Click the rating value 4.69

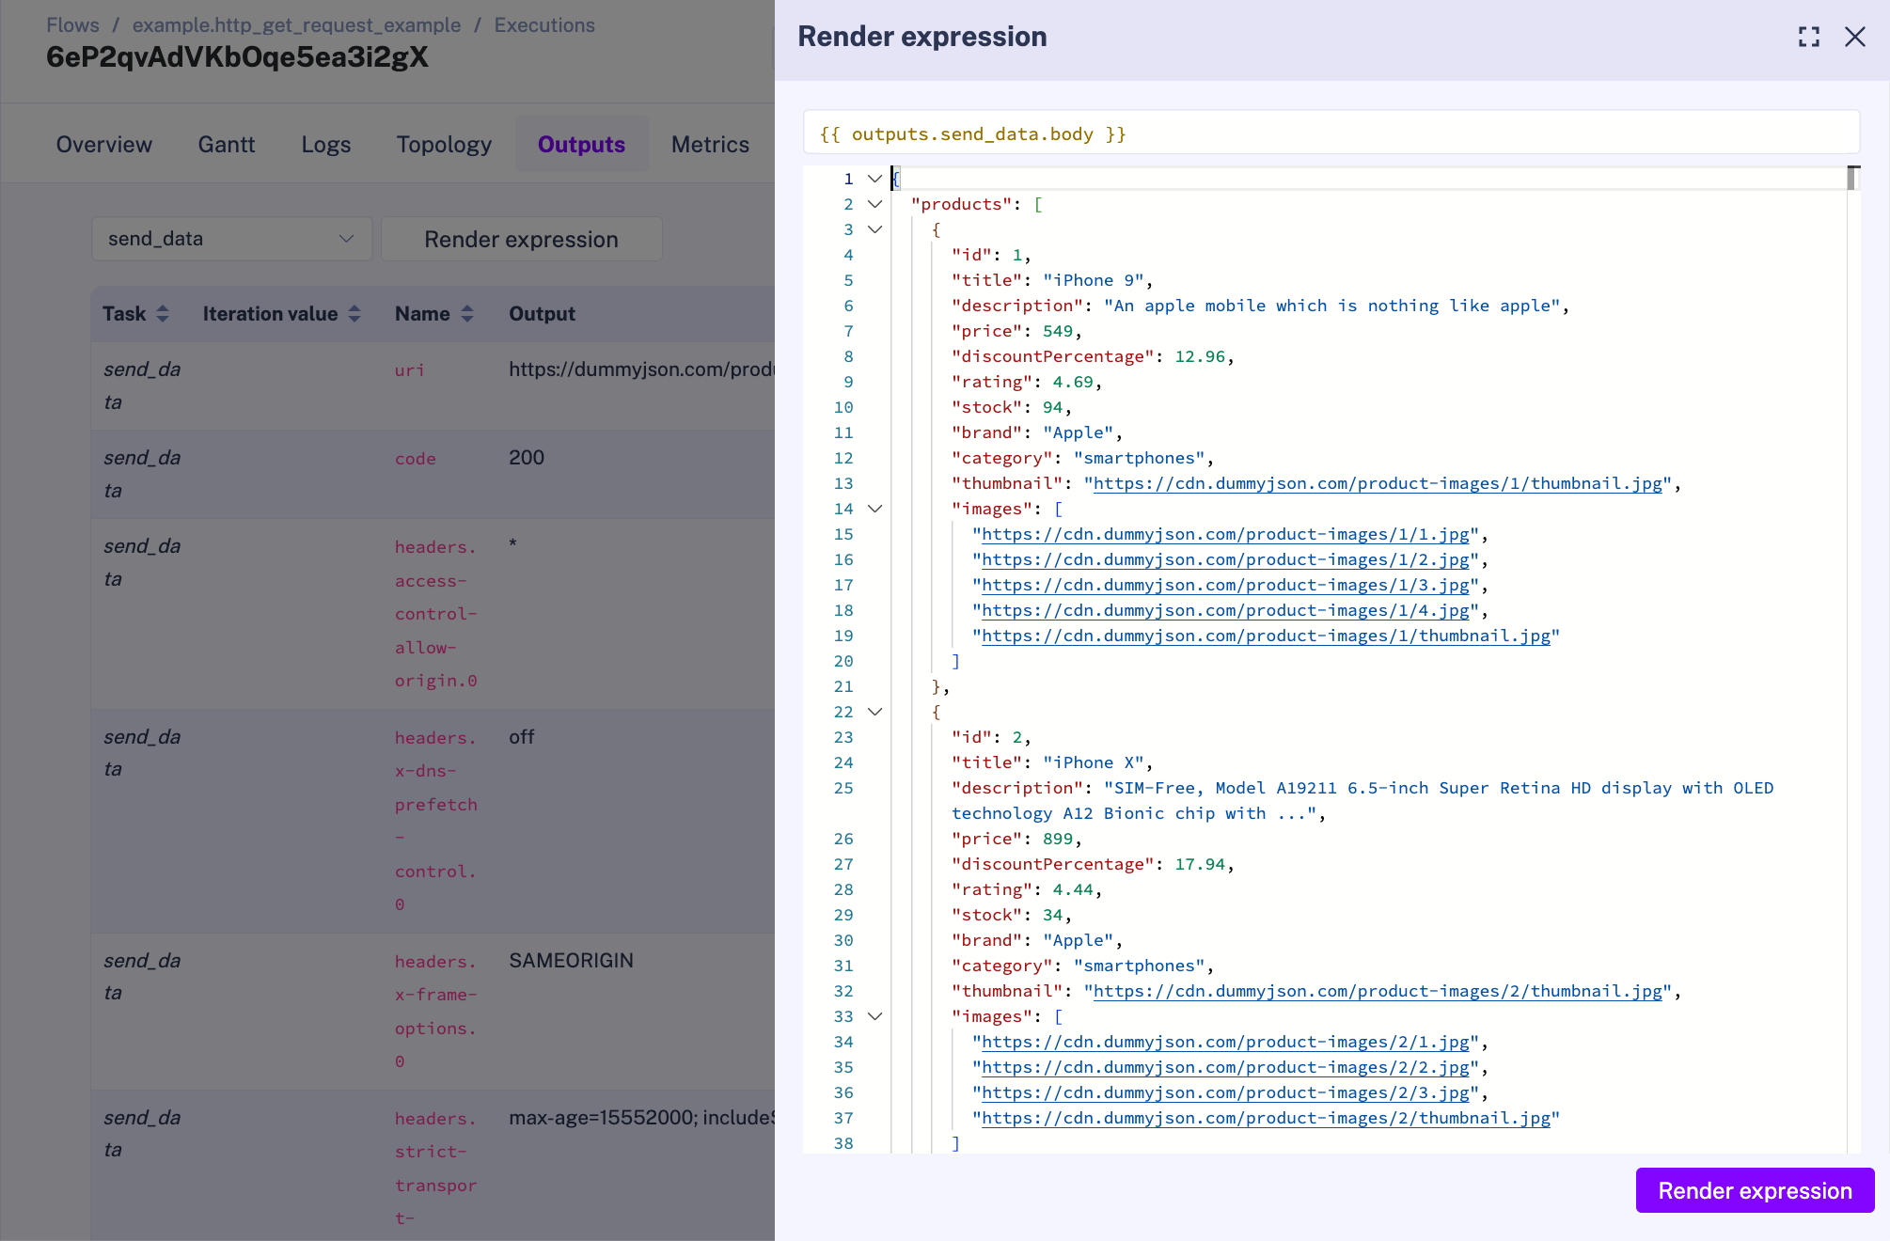tap(1073, 382)
